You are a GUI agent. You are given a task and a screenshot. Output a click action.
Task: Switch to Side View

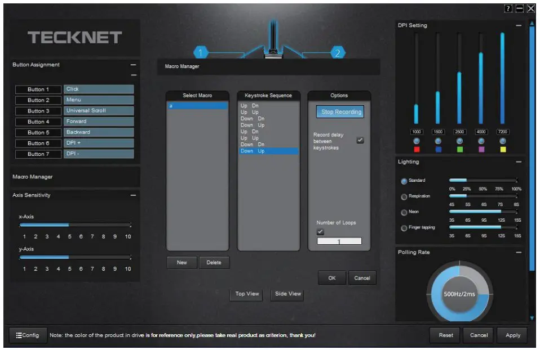point(286,294)
